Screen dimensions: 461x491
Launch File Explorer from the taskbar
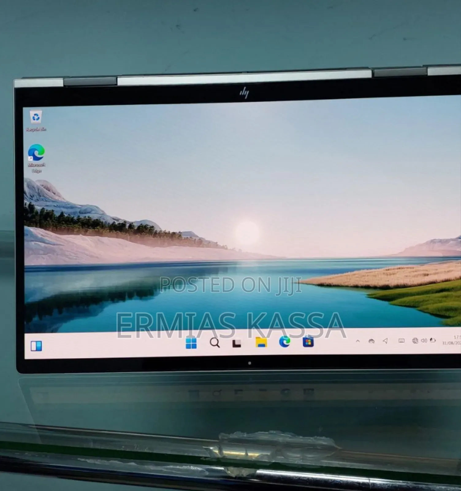coord(261,342)
